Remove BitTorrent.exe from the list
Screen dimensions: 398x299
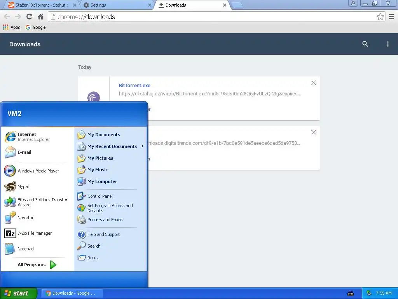point(314,83)
